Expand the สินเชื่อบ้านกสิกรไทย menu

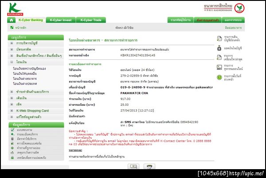click(x=12, y=56)
